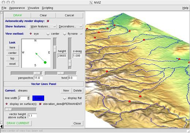Enable the display flat option
Screen dimensions: 190x133
pos(65,98)
